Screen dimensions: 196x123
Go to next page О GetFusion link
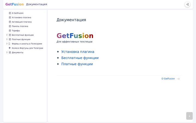(x=168, y=79)
